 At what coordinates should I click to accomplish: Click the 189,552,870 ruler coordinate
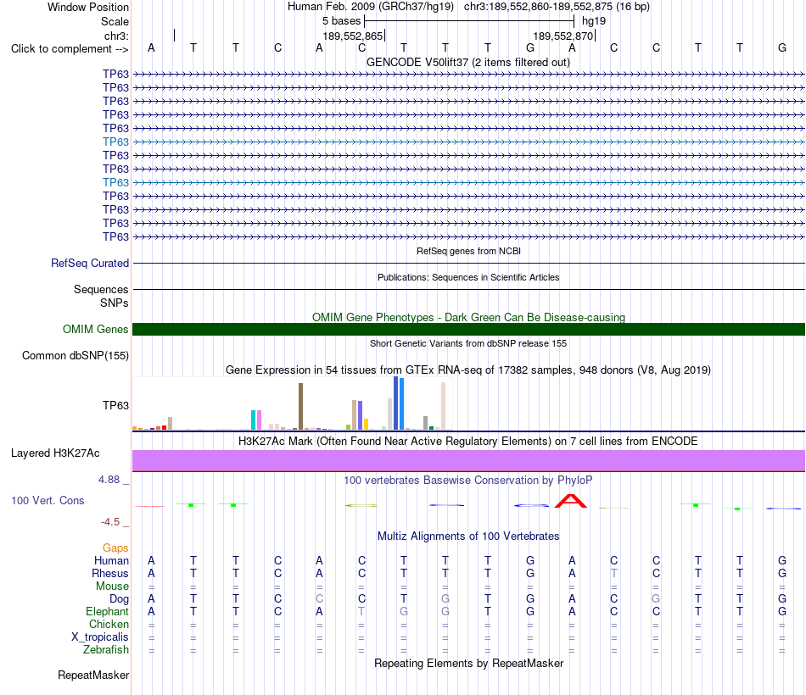pos(563,36)
